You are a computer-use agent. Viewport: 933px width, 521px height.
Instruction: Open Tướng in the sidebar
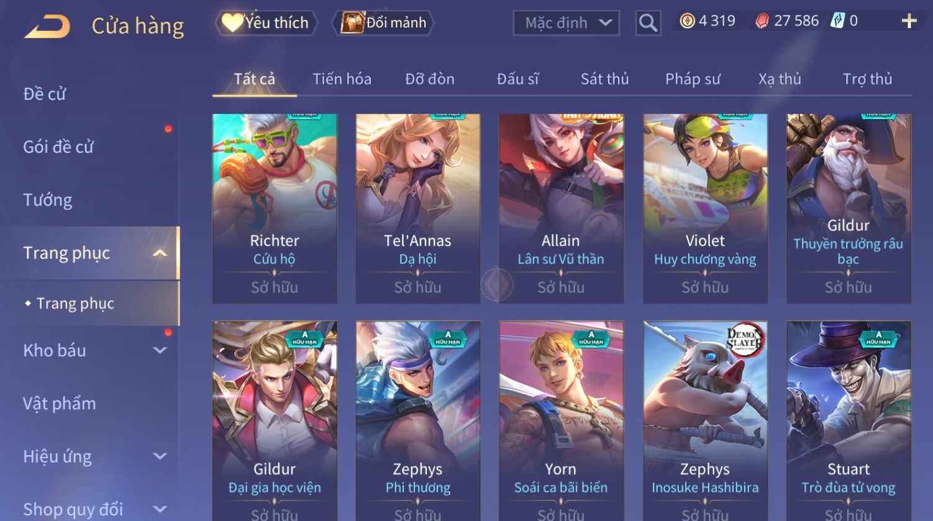pyautogui.click(x=48, y=200)
